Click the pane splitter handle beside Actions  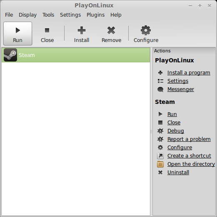(x=151, y=131)
